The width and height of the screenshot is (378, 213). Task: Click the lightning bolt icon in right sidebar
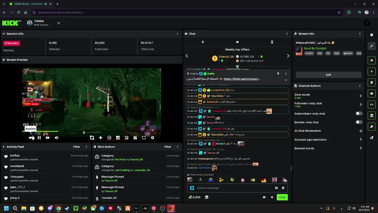click(372, 71)
